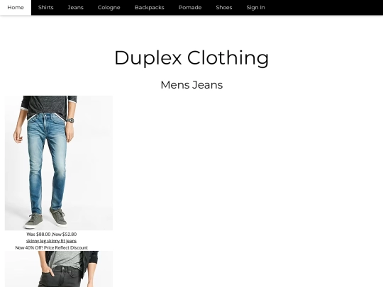
Task: Open the Cologne section
Action: (109, 7)
